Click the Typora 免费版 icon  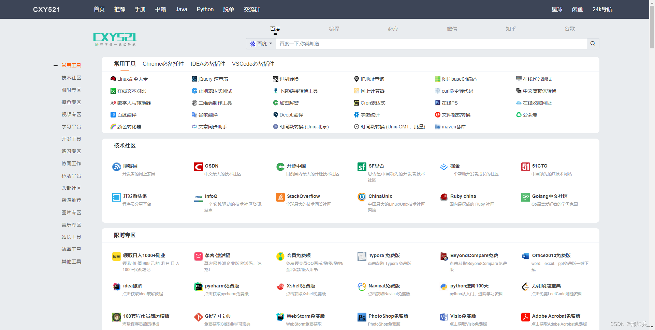coord(362,256)
